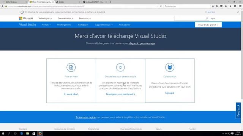The height and width of the screenshot is (136, 243).
Task: Click the Microsoft logo
Action: pos(26,19)
